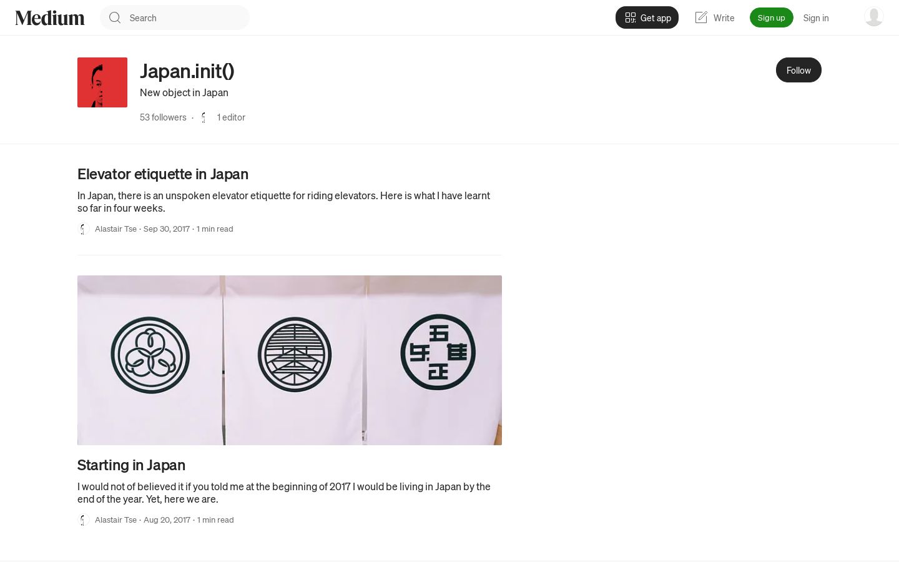Open the Get app button

pos(647,17)
